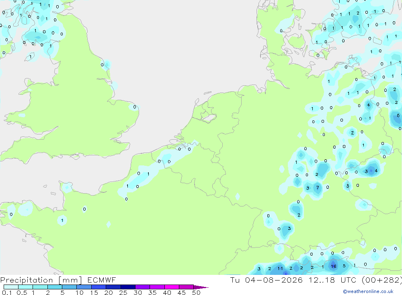Click the date text 'Tu 04-08-2026'
Viewport: 402px width, 295px height.
[266, 280]
